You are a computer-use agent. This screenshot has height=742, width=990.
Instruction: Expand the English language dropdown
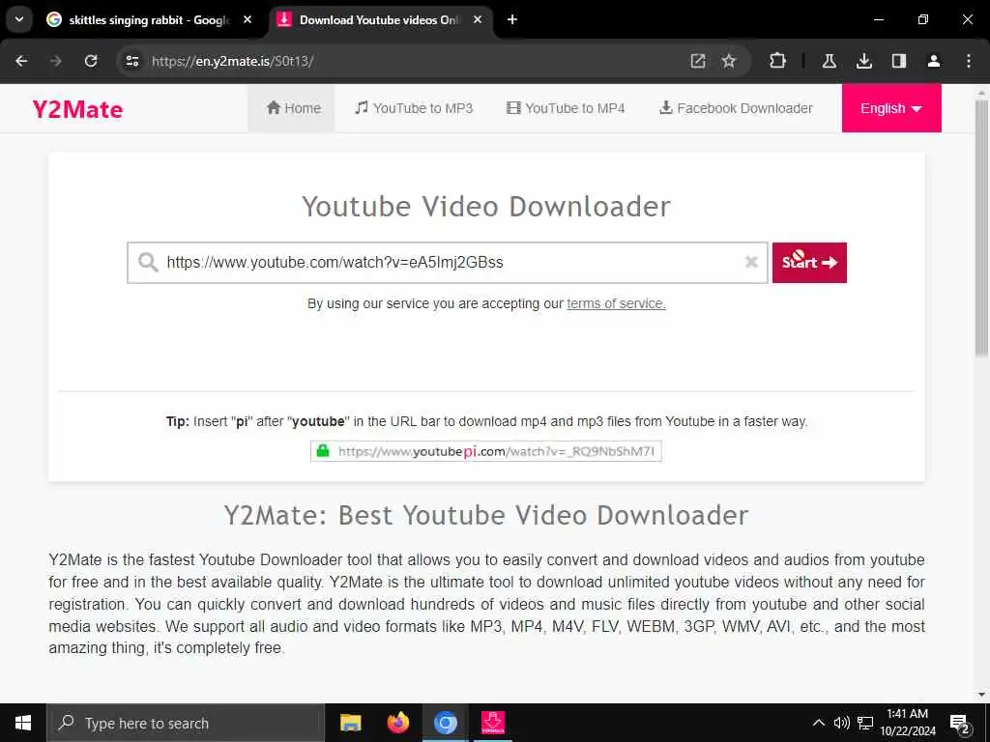(890, 108)
